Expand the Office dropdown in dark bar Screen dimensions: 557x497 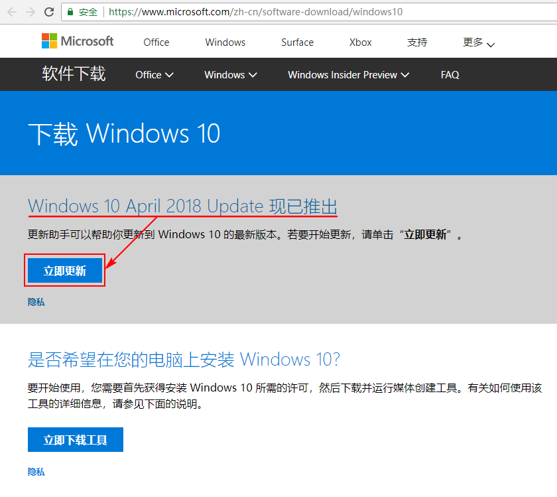point(154,75)
